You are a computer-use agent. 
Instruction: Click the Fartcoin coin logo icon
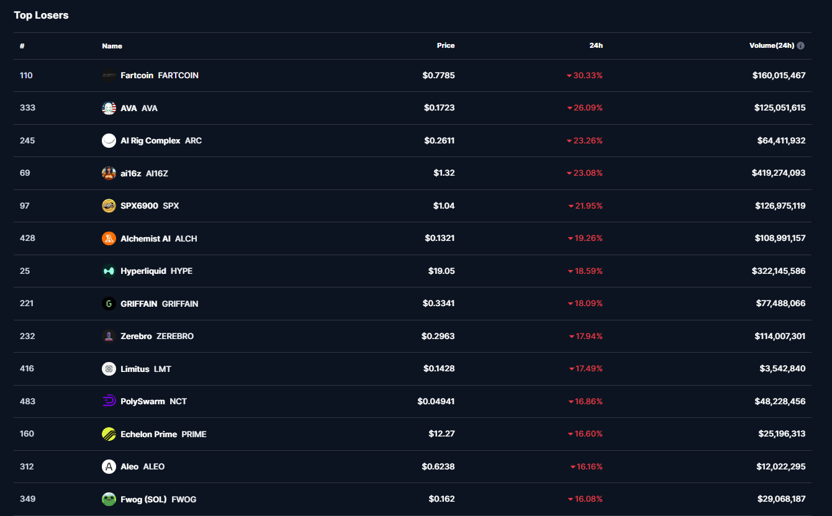[109, 76]
